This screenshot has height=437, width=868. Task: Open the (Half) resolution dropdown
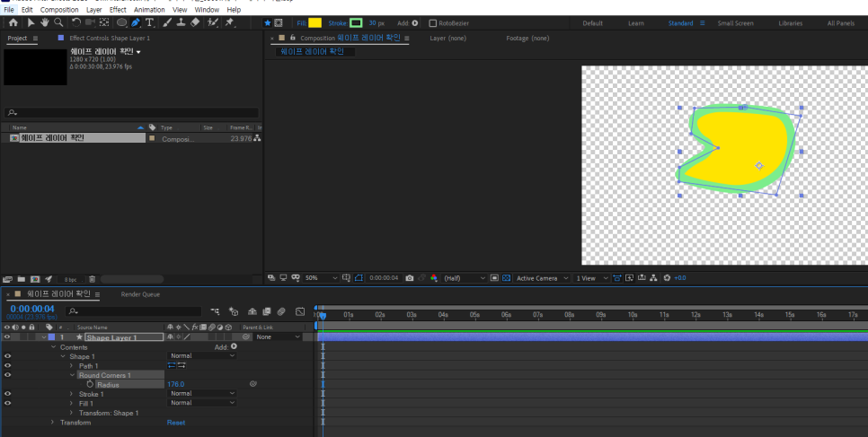464,278
